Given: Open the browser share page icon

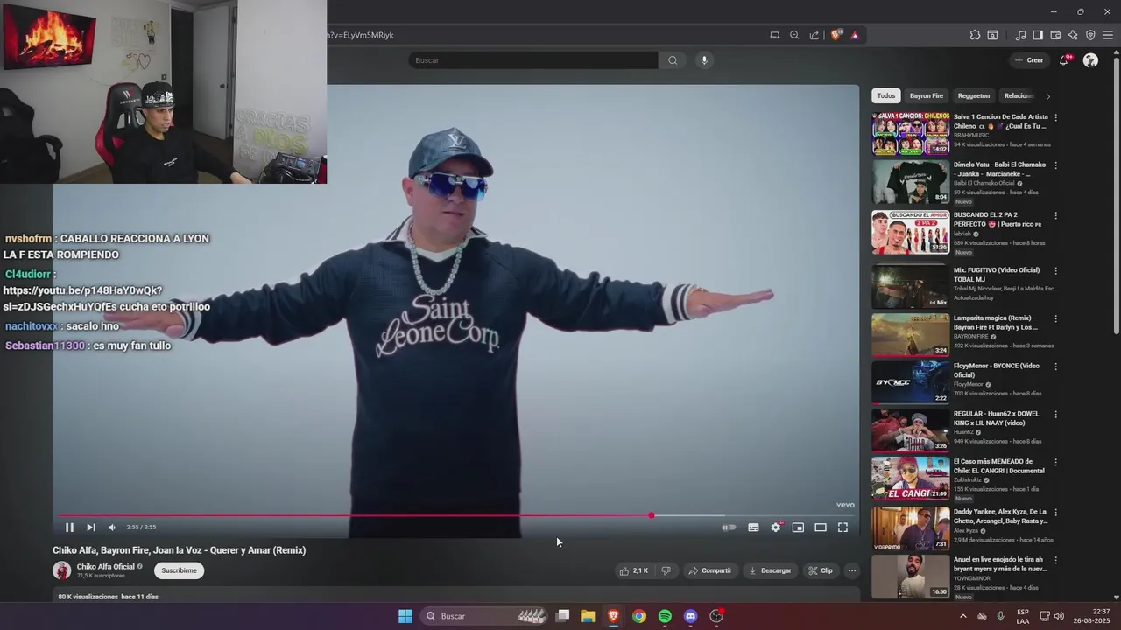Looking at the screenshot, I should coord(814,35).
